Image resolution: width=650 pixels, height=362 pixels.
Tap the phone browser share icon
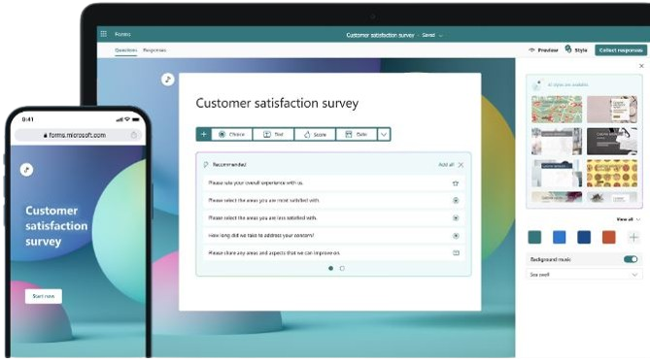[x=134, y=135]
